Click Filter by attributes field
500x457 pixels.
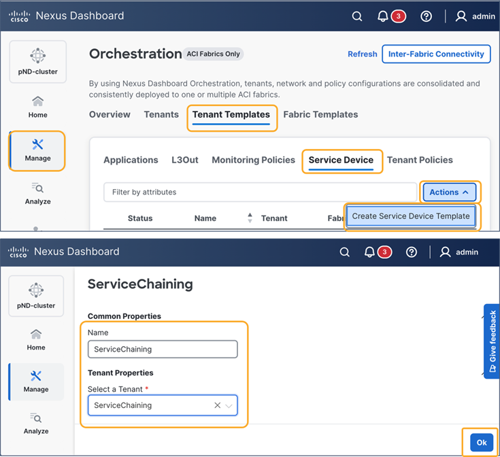[x=260, y=192]
